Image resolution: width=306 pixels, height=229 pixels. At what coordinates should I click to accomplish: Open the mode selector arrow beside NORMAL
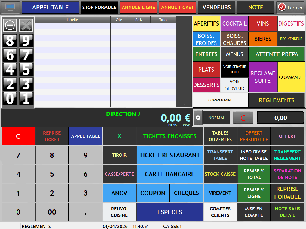[198, 118]
